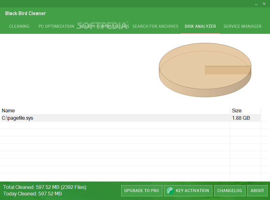Image resolution: width=270 pixels, height=200 pixels.
Task: Select the Disk Analyzer tab
Action: 200,26
